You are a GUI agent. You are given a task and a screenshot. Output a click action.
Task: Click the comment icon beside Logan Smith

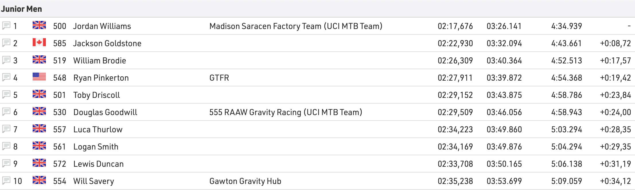pos(6,146)
